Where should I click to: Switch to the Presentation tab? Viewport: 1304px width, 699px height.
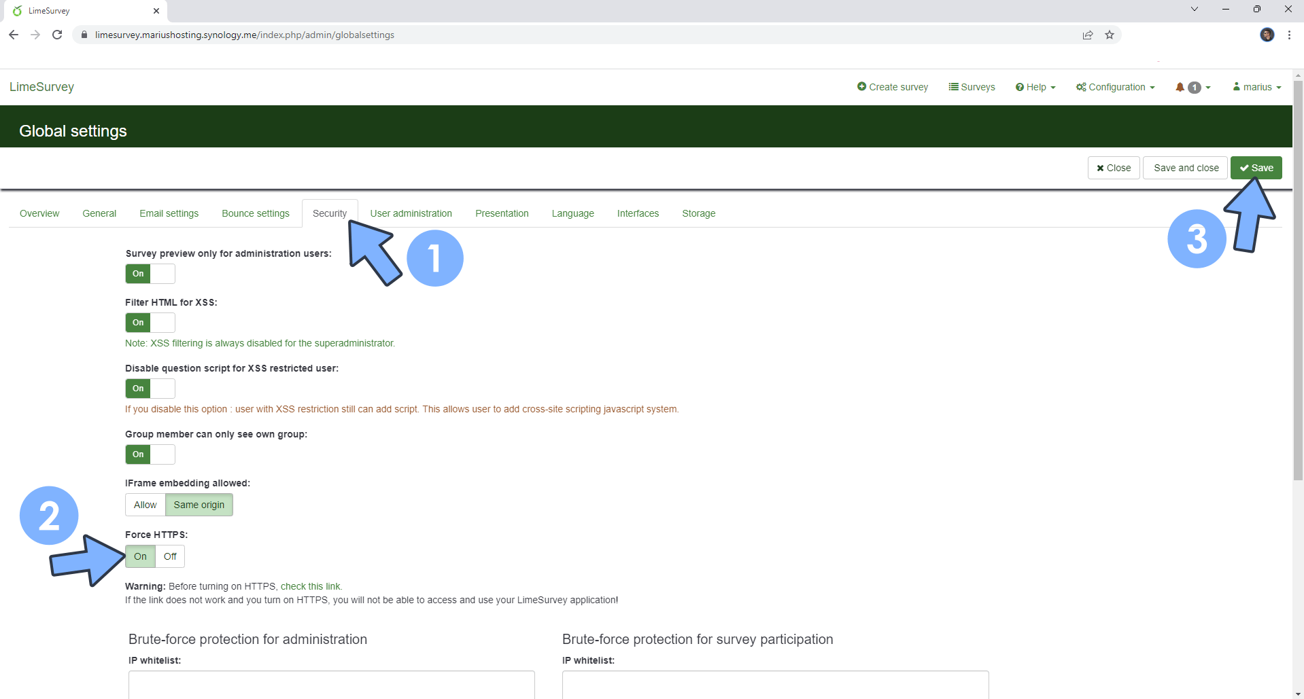coord(502,213)
